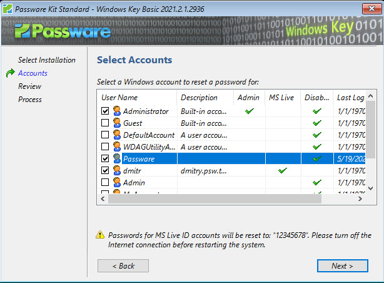This screenshot has width=384, height=283.
Task: Sort by User Name column header
Action: (x=137, y=98)
